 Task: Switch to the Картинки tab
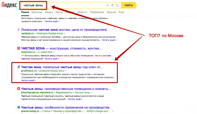(x=37, y=12)
